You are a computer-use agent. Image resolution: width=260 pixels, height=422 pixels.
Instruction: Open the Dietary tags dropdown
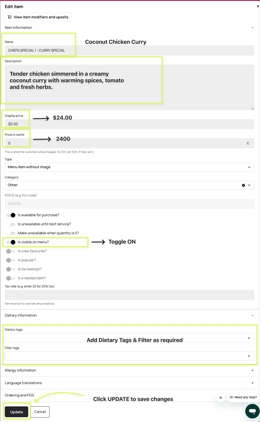pos(129,338)
